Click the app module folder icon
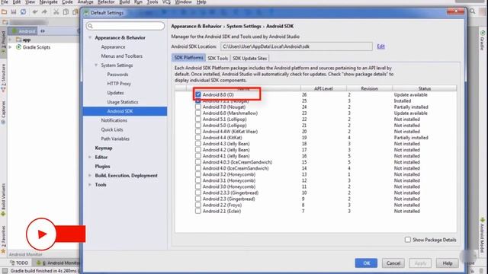The image size is (488, 274). (18, 40)
